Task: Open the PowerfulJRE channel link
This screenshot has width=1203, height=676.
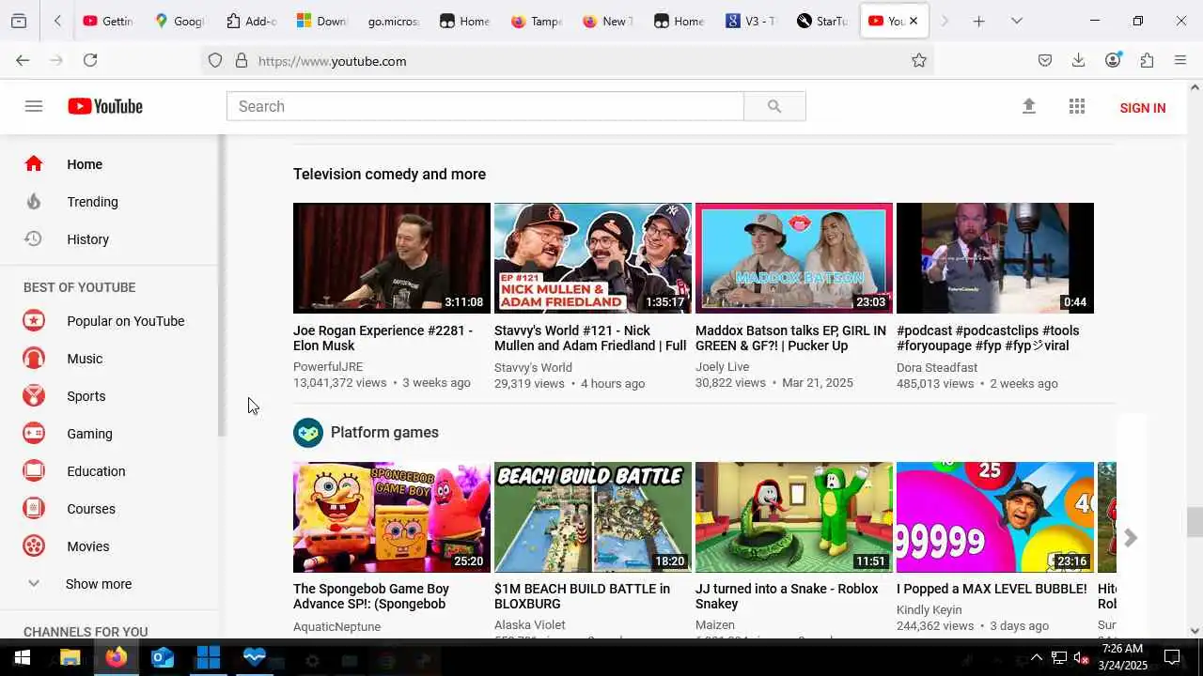Action: click(x=328, y=367)
